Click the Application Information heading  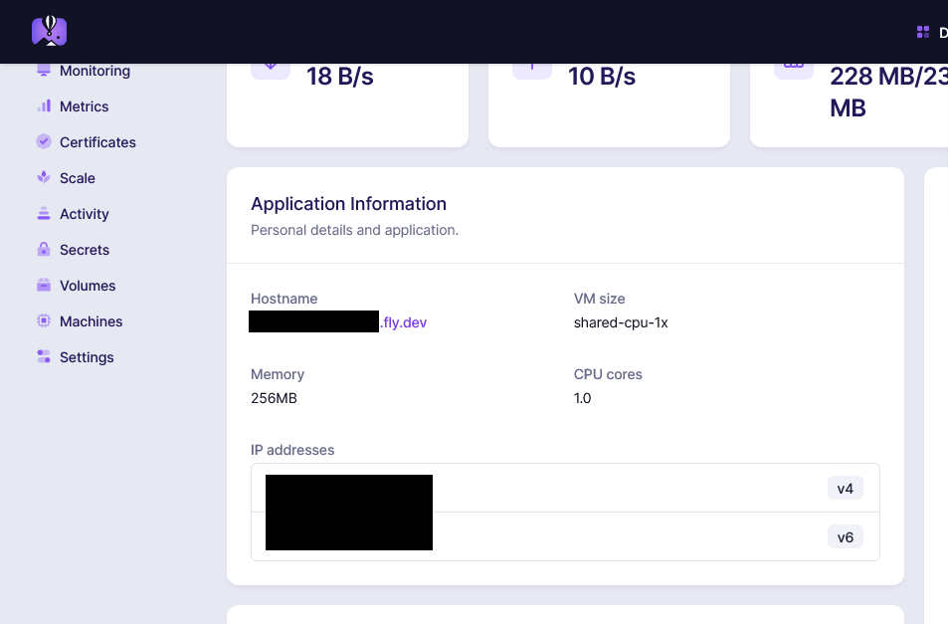(348, 204)
